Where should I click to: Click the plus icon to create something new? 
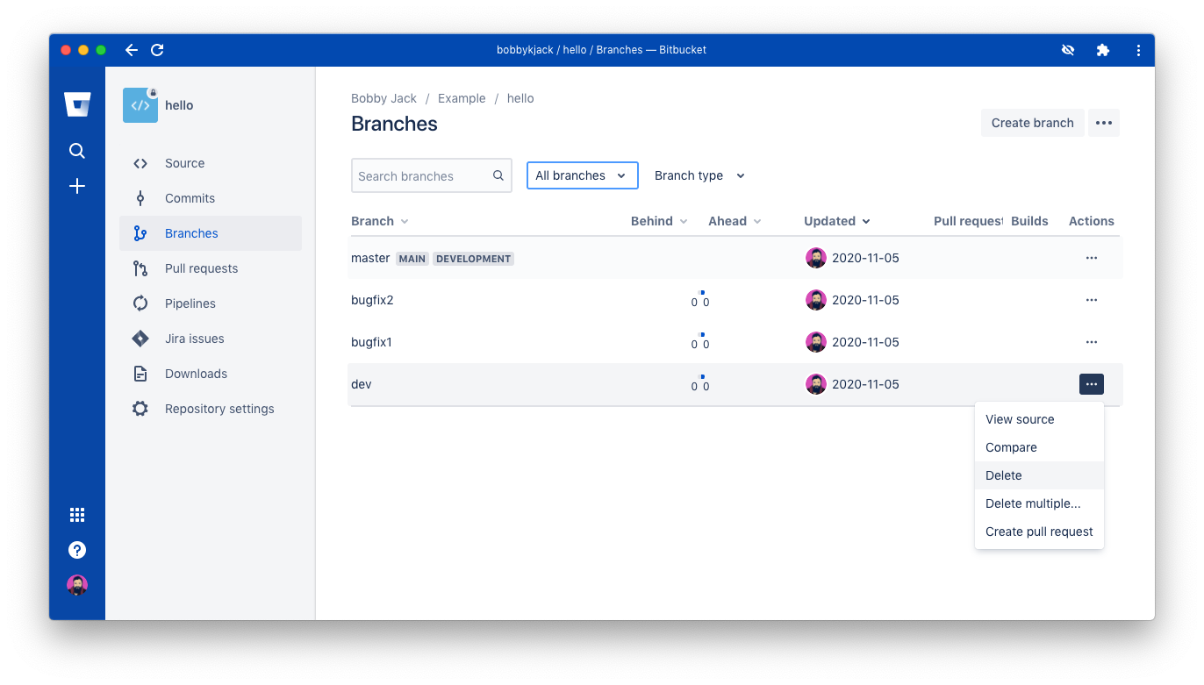coord(77,186)
